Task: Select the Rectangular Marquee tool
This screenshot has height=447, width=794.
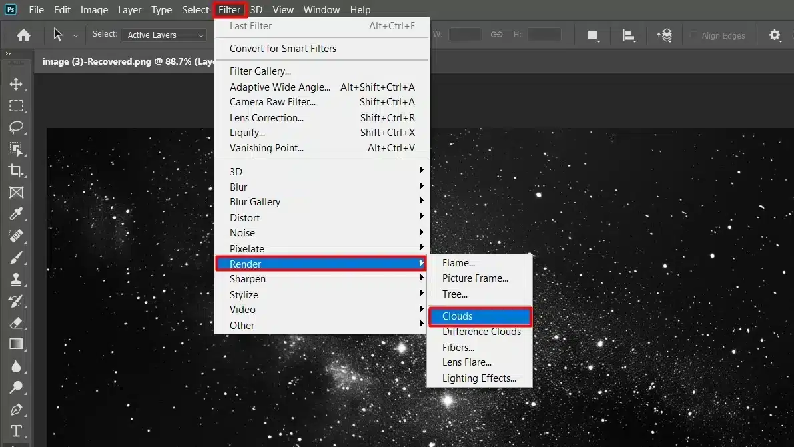Action: tap(16, 106)
